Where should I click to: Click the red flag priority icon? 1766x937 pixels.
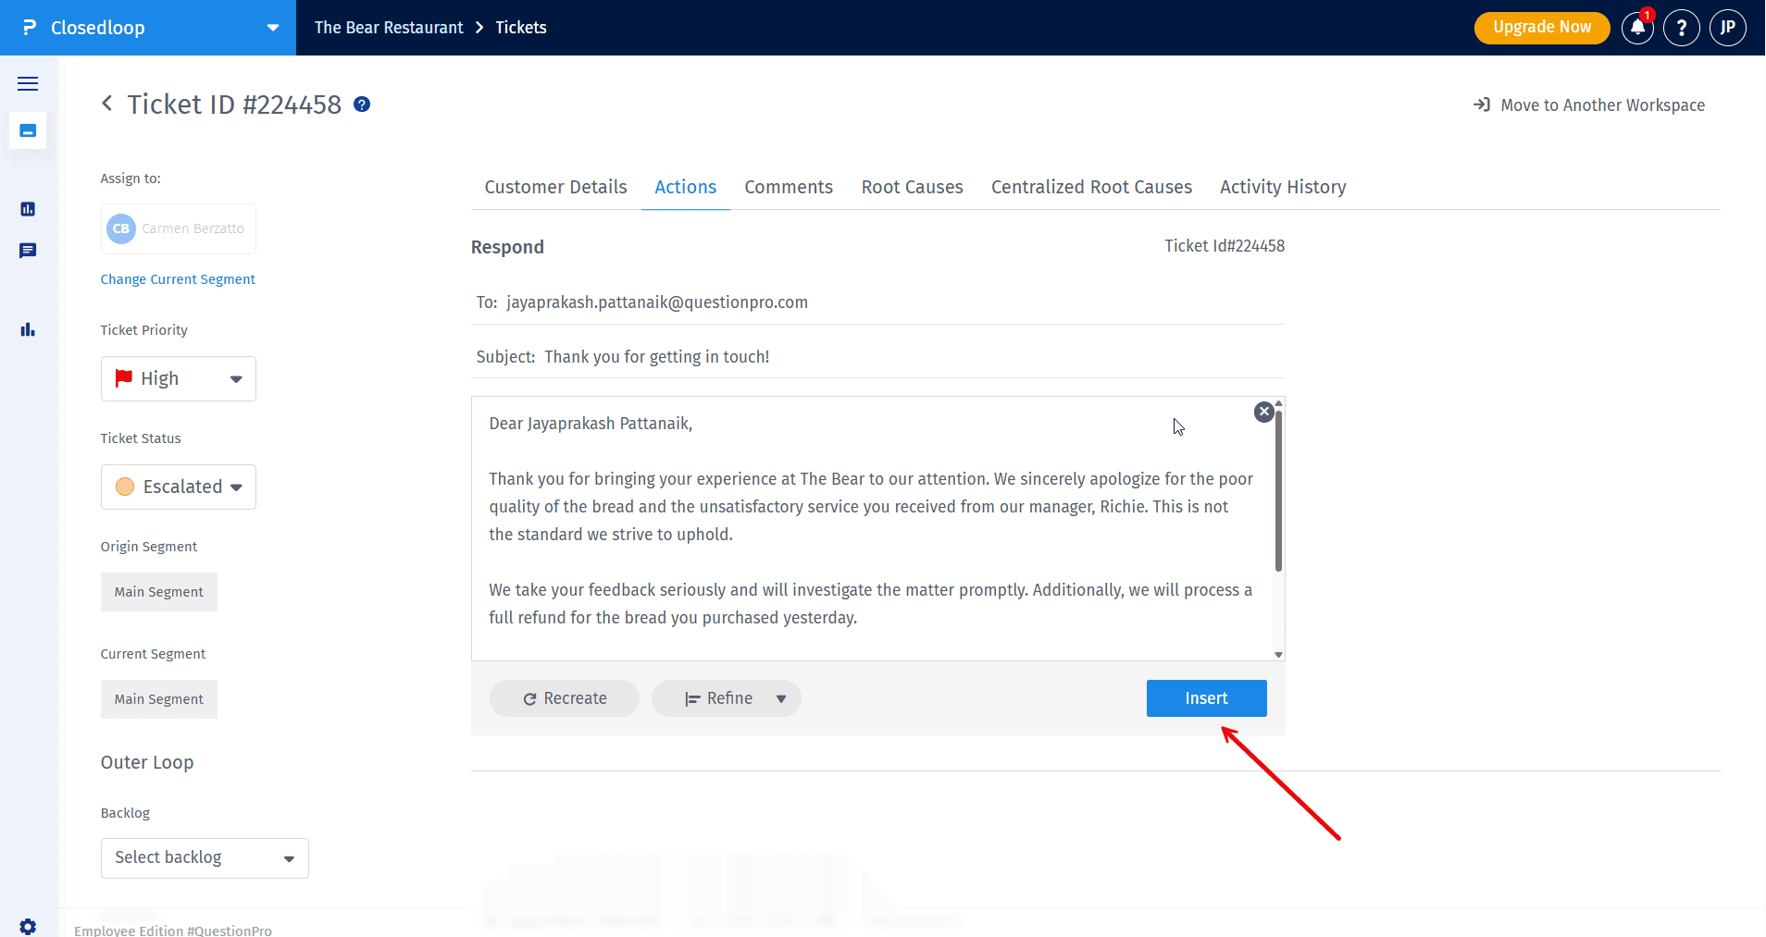123,377
